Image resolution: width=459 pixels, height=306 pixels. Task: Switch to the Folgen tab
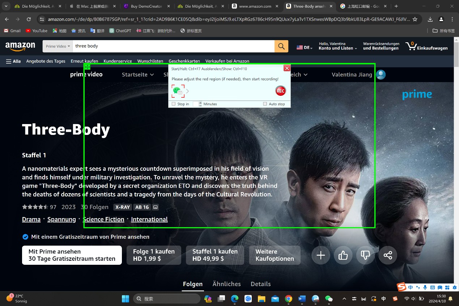(193, 284)
